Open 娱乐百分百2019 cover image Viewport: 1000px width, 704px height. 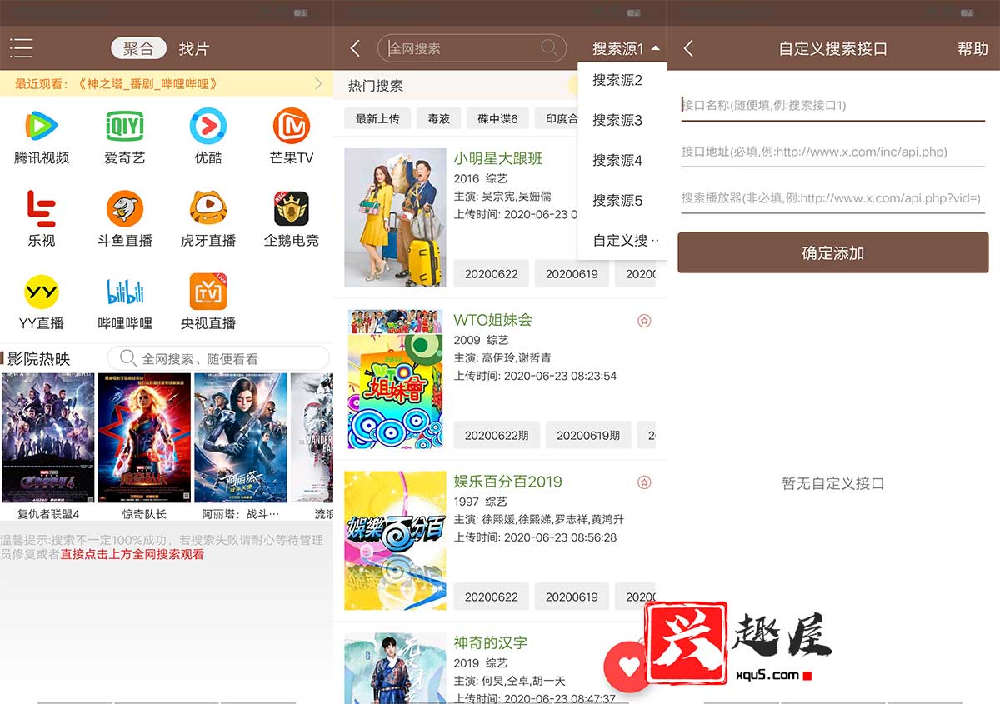[x=395, y=541]
